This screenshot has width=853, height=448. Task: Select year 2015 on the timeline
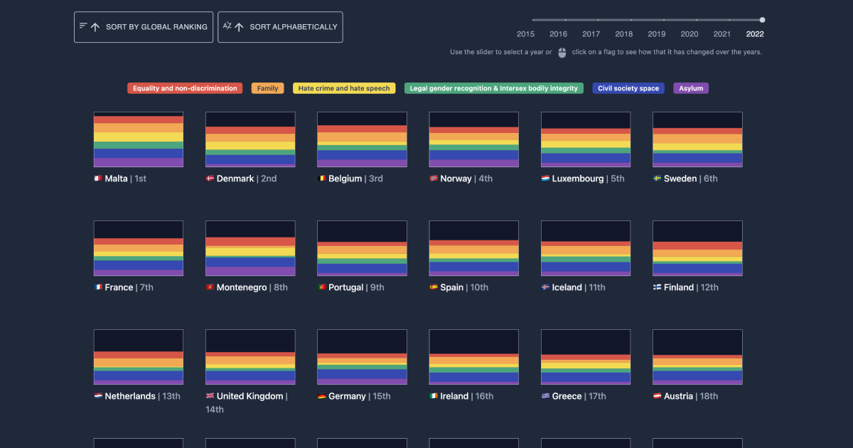(x=525, y=33)
